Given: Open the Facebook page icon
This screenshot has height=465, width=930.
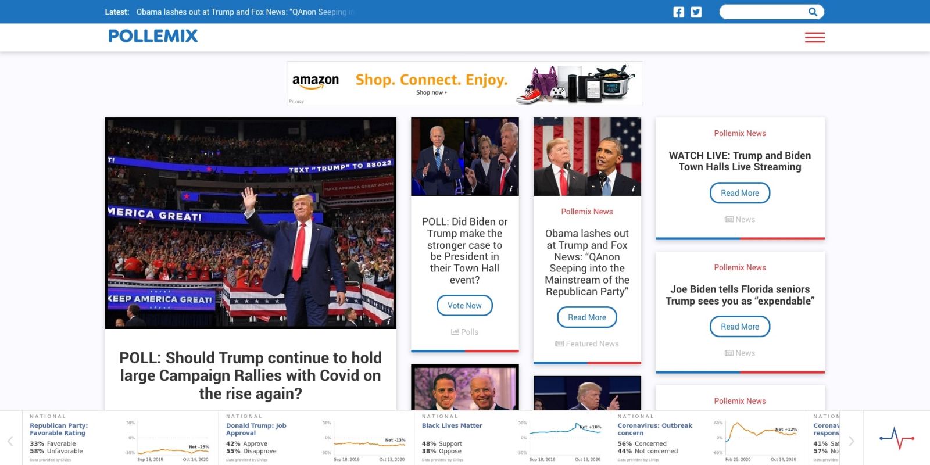Looking at the screenshot, I should [678, 12].
